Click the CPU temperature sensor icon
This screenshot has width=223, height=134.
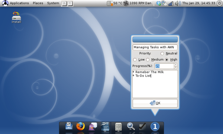110,3
